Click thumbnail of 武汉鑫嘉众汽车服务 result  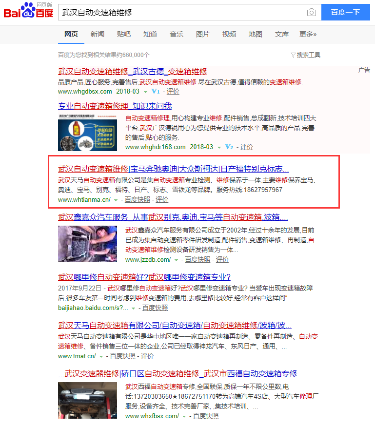(87, 244)
